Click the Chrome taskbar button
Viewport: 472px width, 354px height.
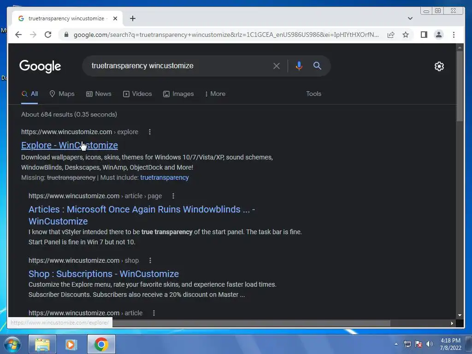[101, 344]
